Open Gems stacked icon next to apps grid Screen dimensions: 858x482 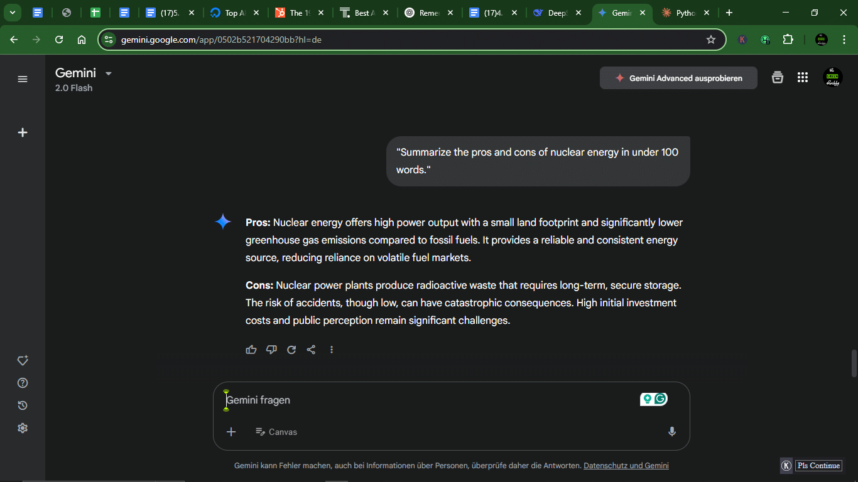(x=778, y=77)
